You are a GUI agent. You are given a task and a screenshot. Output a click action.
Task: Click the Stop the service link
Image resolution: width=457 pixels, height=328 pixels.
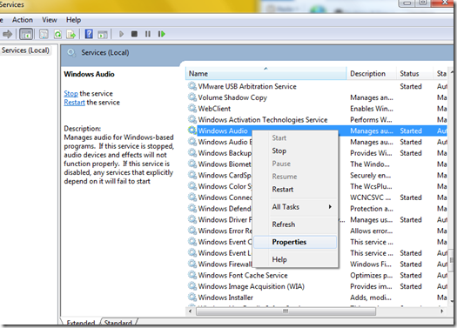[x=71, y=93]
